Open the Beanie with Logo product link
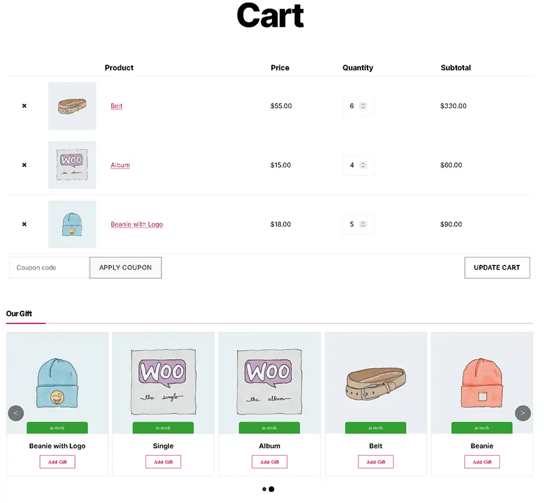 (x=137, y=224)
